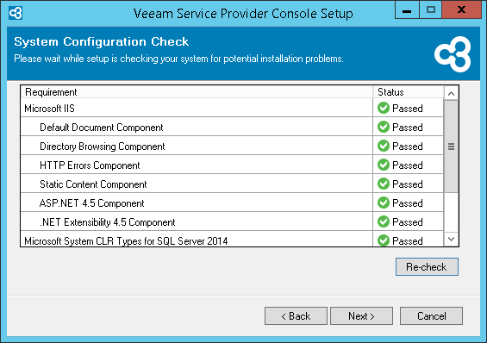Run the Re-check button

(x=427, y=266)
